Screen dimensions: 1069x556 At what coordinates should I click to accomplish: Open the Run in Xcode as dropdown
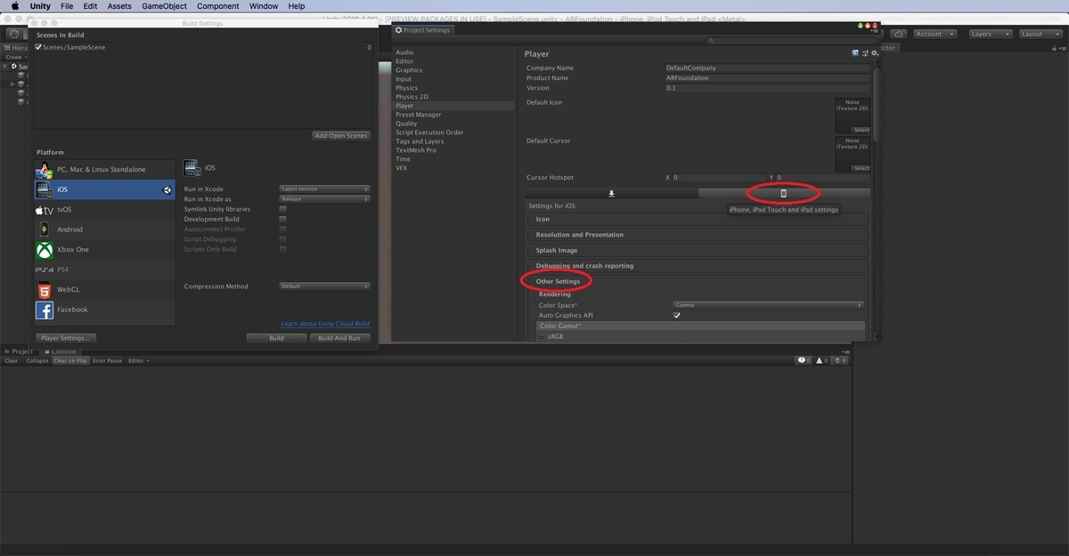click(324, 199)
